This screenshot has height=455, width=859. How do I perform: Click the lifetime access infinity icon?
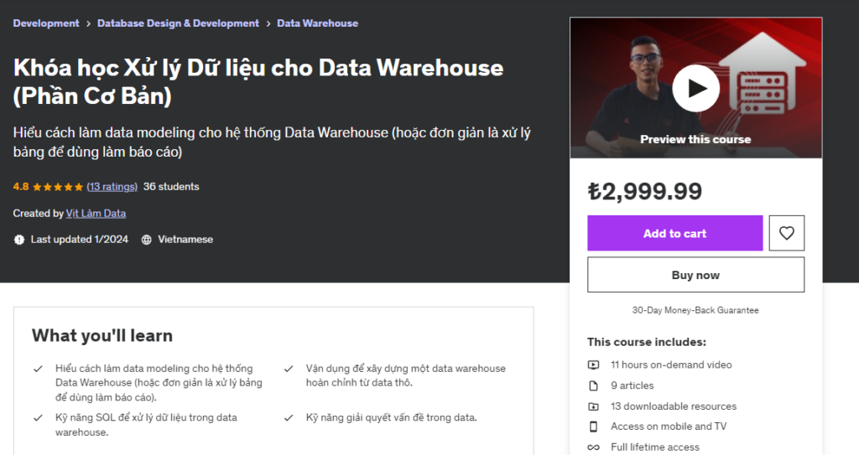click(594, 447)
